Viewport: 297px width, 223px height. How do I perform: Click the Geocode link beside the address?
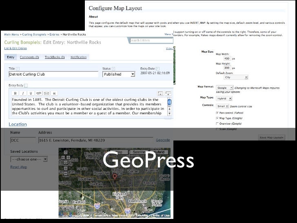163,140
